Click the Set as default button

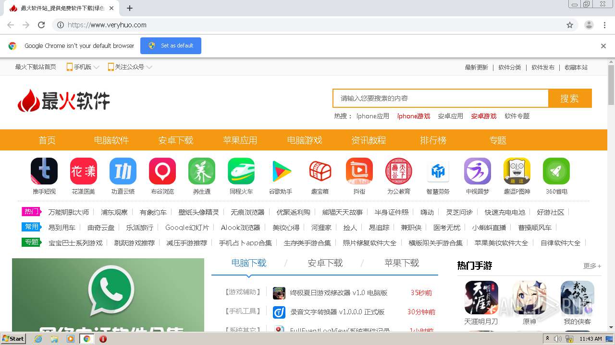tap(171, 46)
